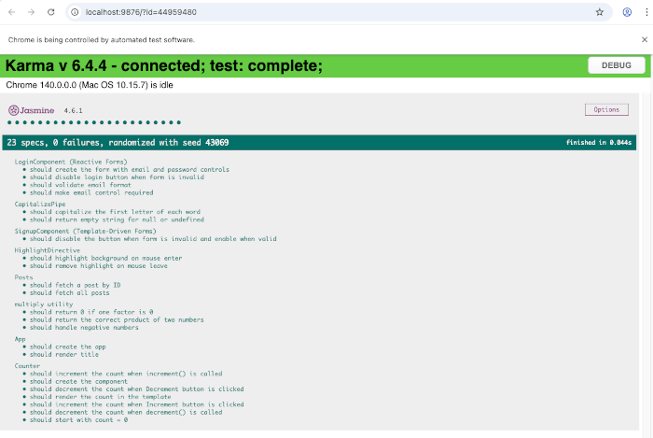The width and height of the screenshot is (653, 438).
Task: Open the HighlightDirective suite link
Action: pos(48,250)
